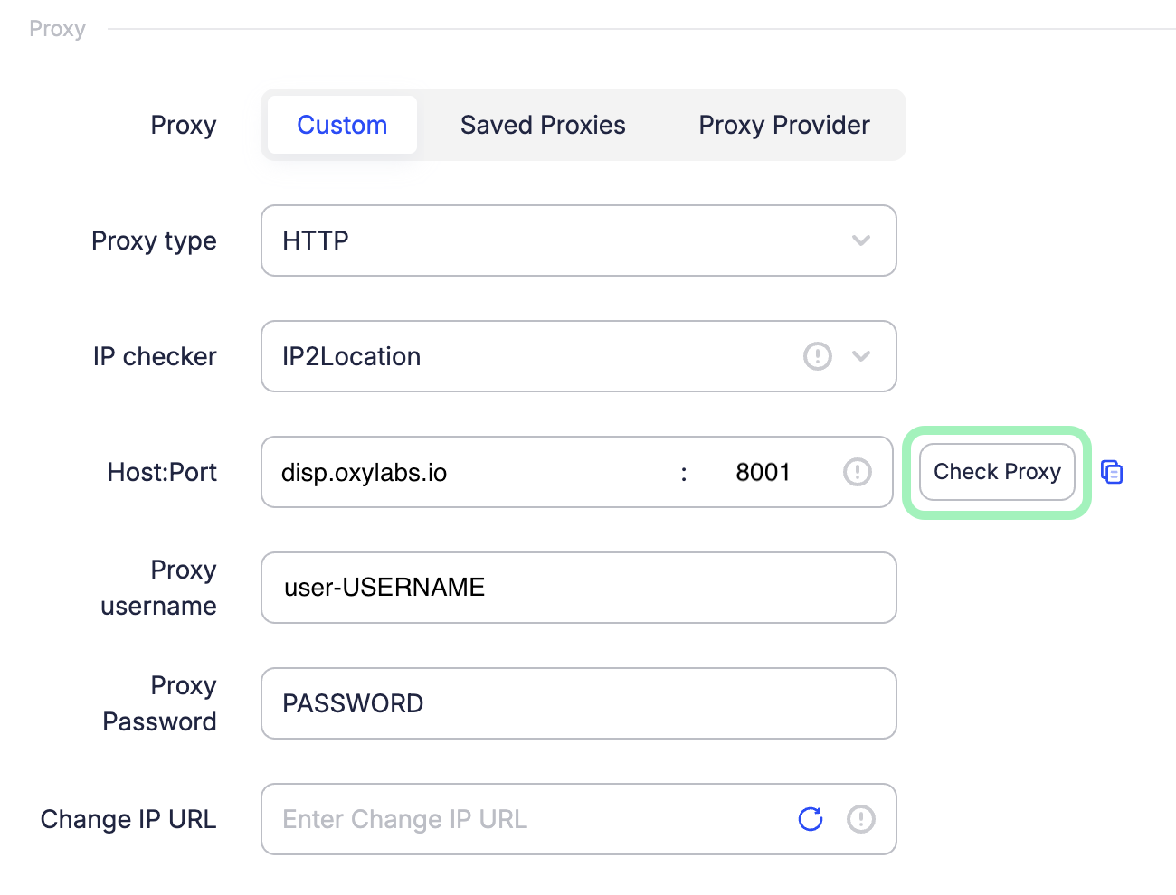Focus the Proxy username field
1176x895 pixels.
pyautogui.click(x=579, y=588)
